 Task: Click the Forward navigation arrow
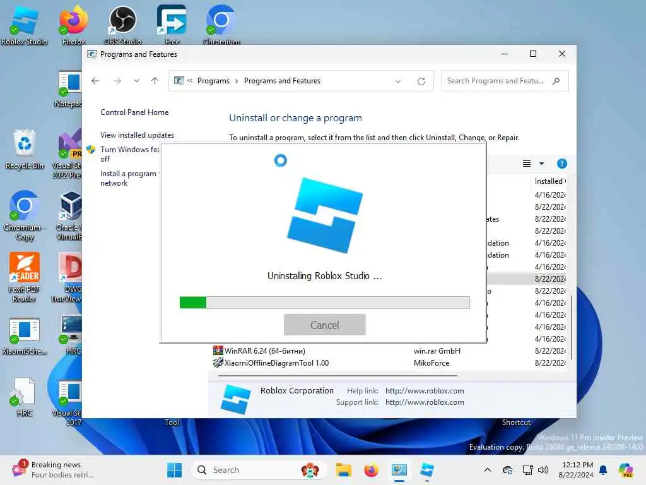point(117,81)
